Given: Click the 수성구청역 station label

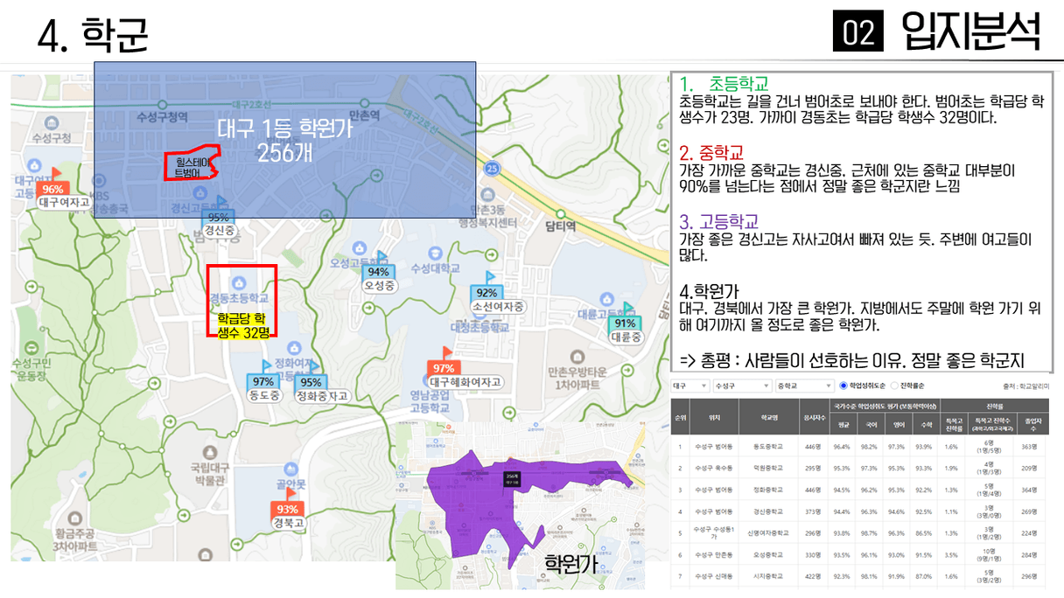Looking at the screenshot, I should click(163, 116).
